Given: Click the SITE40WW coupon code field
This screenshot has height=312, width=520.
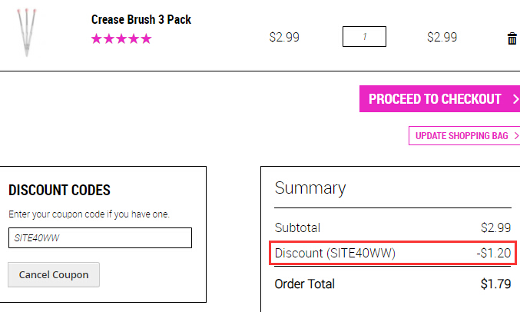Looking at the screenshot, I should click(100, 237).
